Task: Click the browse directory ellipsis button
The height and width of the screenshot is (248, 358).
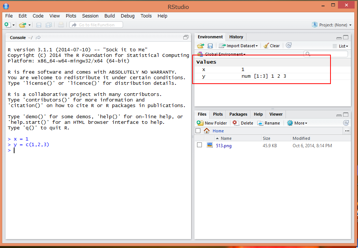Action: [347, 131]
